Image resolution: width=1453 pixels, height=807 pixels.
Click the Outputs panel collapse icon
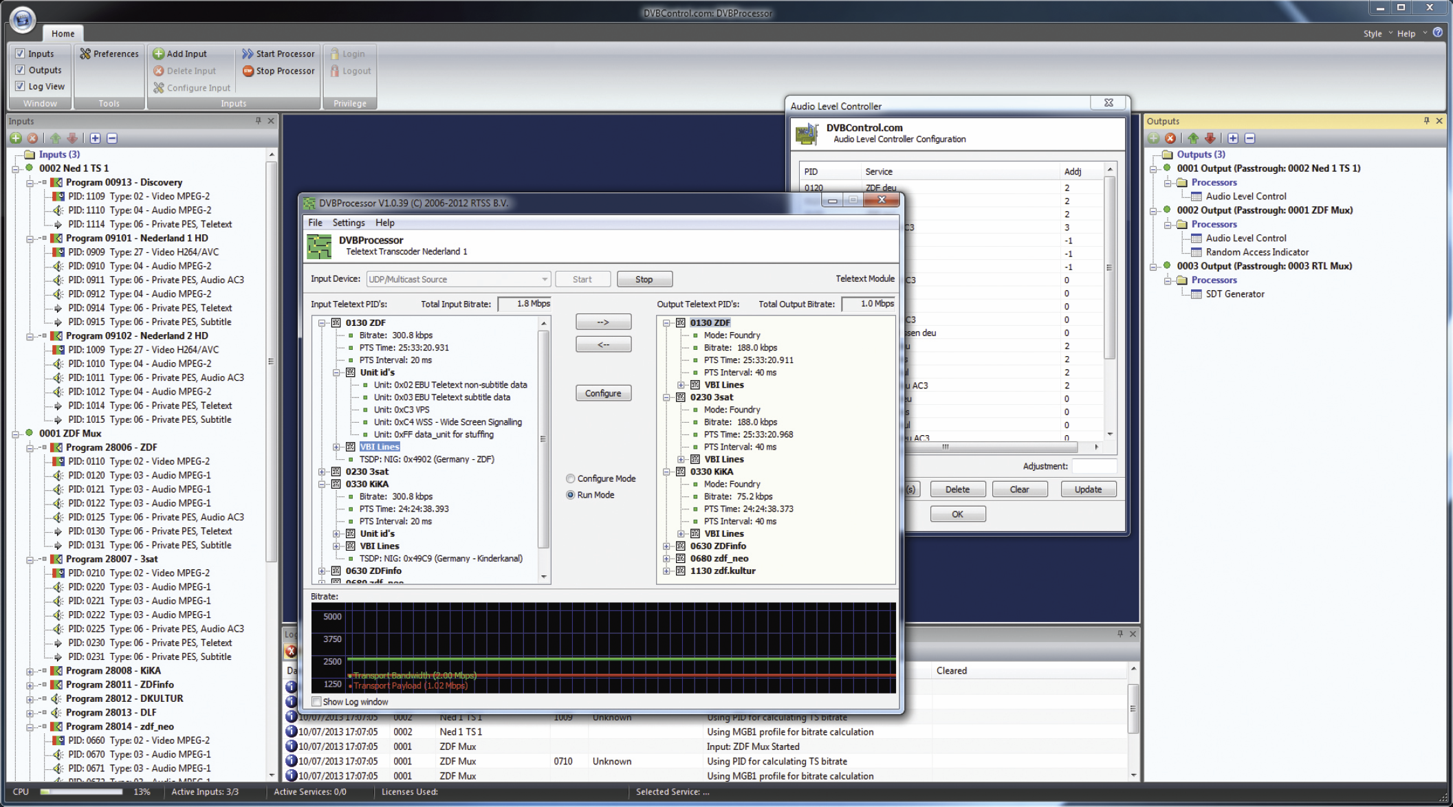point(1250,137)
